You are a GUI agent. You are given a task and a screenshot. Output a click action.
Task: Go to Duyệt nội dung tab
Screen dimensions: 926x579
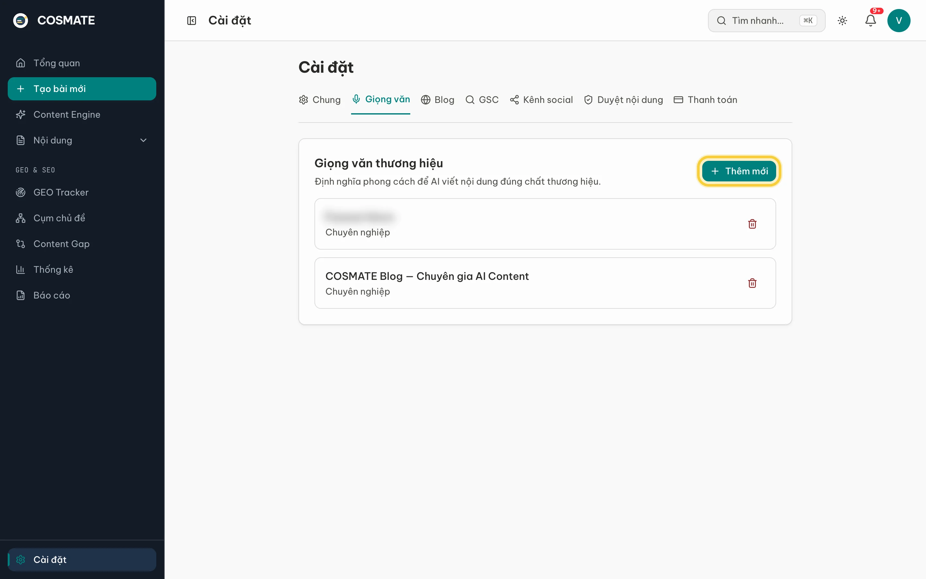point(623,100)
